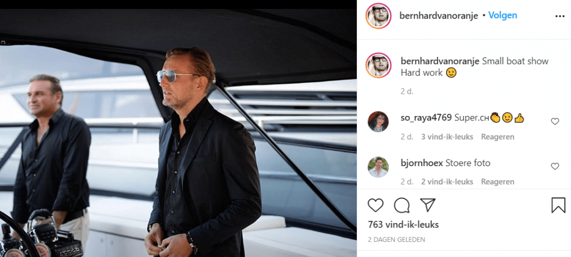Reply to so_raya4769 via Reageren
The width and height of the screenshot is (571, 257).
tap(497, 137)
